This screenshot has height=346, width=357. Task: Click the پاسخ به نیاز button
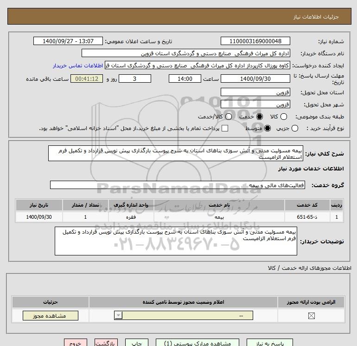pyautogui.click(x=270, y=343)
